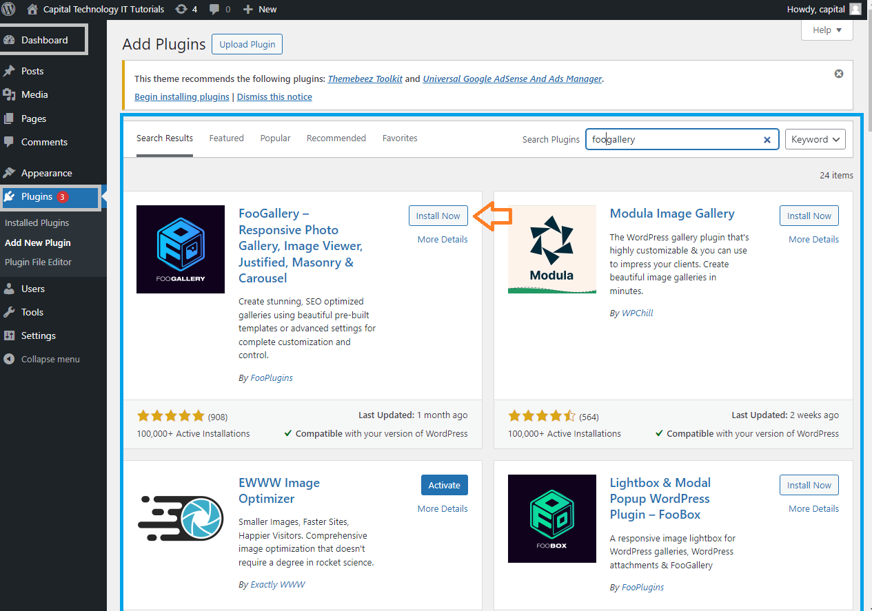The height and width of the screenshot is (611, 872).
Task: Click the Modula plugin logo
Action: 551,249
